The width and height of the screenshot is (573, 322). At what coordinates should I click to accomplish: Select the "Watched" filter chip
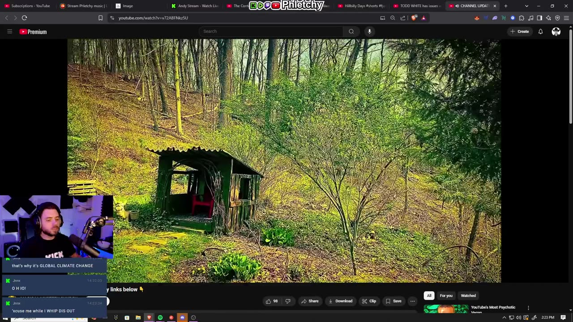(468, 296)
